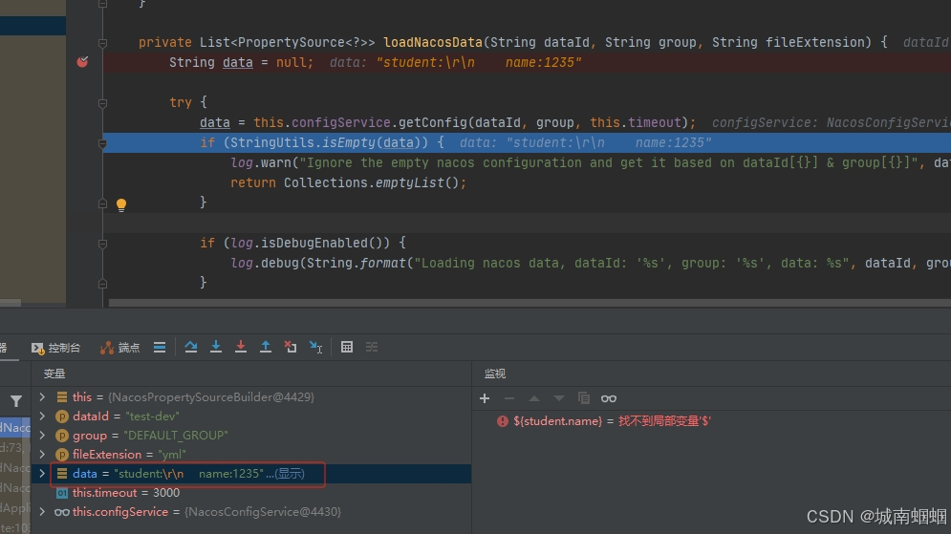Select the dataId = "test-dev" value
The image size is (951, 534).
coord(152,417)
